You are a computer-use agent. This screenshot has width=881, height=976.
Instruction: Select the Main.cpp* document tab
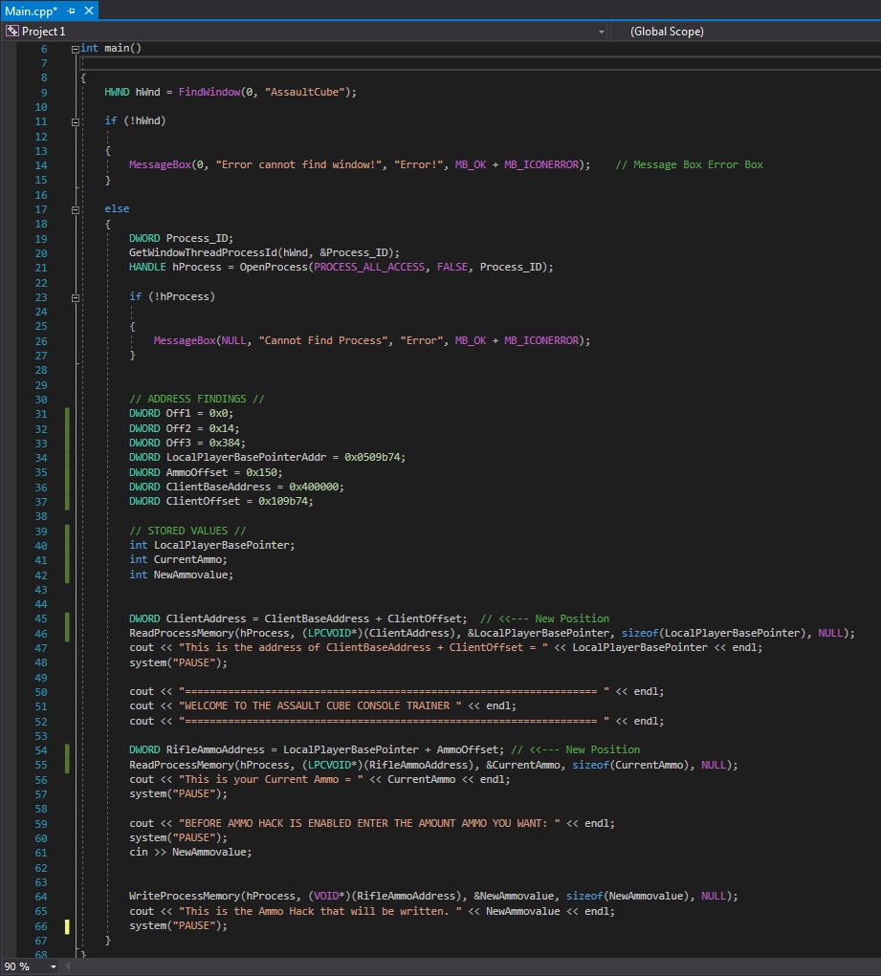point(29,11)
